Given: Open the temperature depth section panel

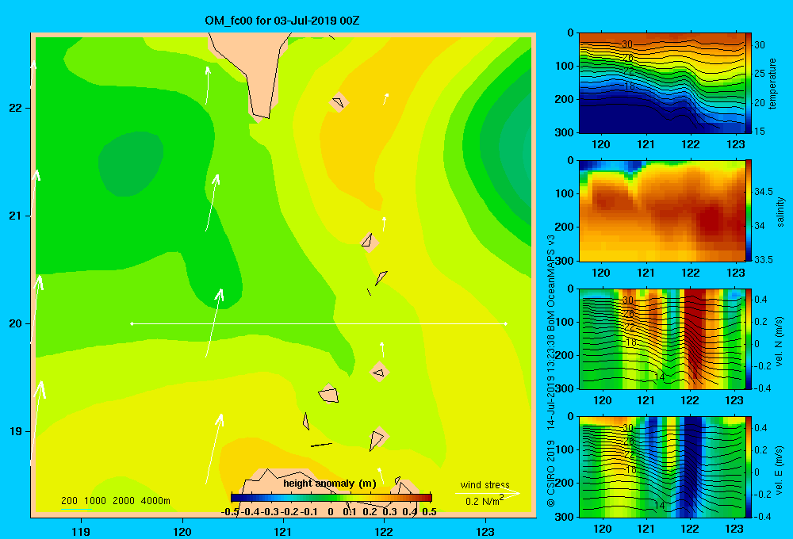Looking at the screenshot, I should (662, 82).
